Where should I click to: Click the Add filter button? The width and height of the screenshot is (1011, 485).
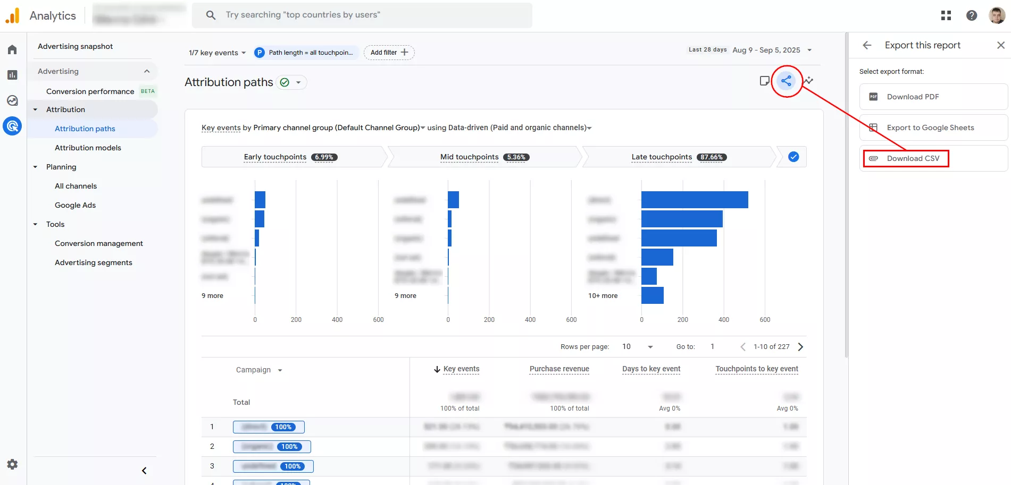tap(389, 53)
